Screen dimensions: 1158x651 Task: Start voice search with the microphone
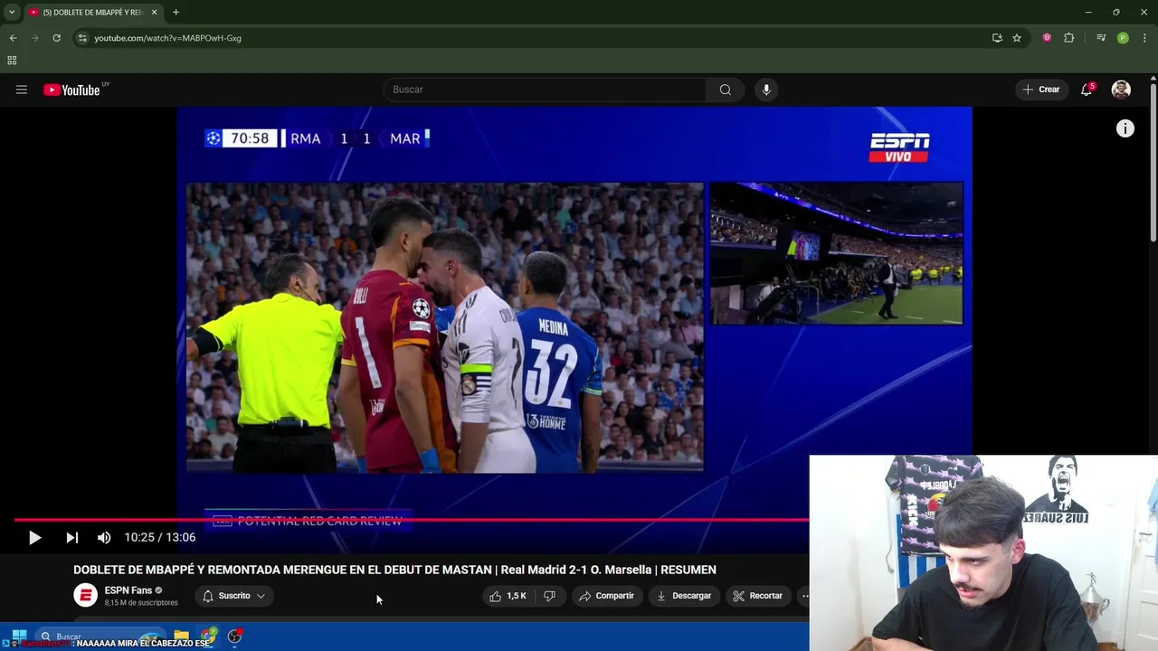[x=766, y=90]
